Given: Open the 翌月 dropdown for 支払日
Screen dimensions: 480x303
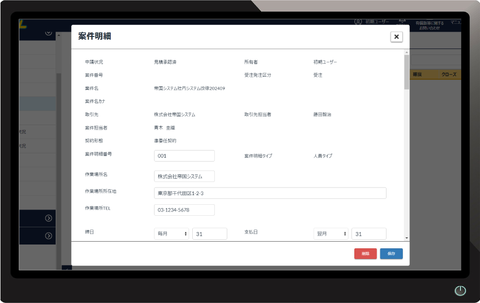Looking at the screenshot, I should tap(331, 233).
